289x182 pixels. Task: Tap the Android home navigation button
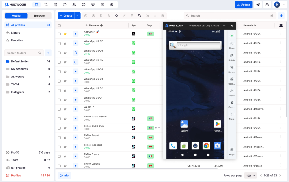coord(195,155)
